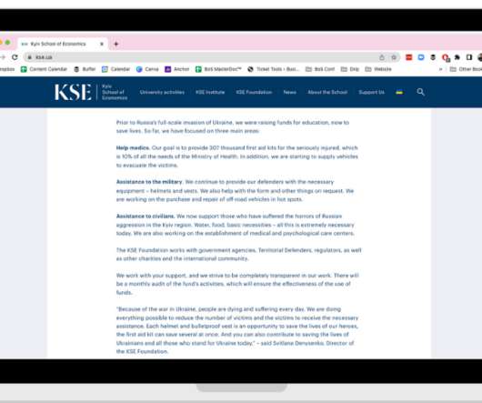Reload the page with the refresh icon
This screenshot has height=403, width=482.
(15, 57)
